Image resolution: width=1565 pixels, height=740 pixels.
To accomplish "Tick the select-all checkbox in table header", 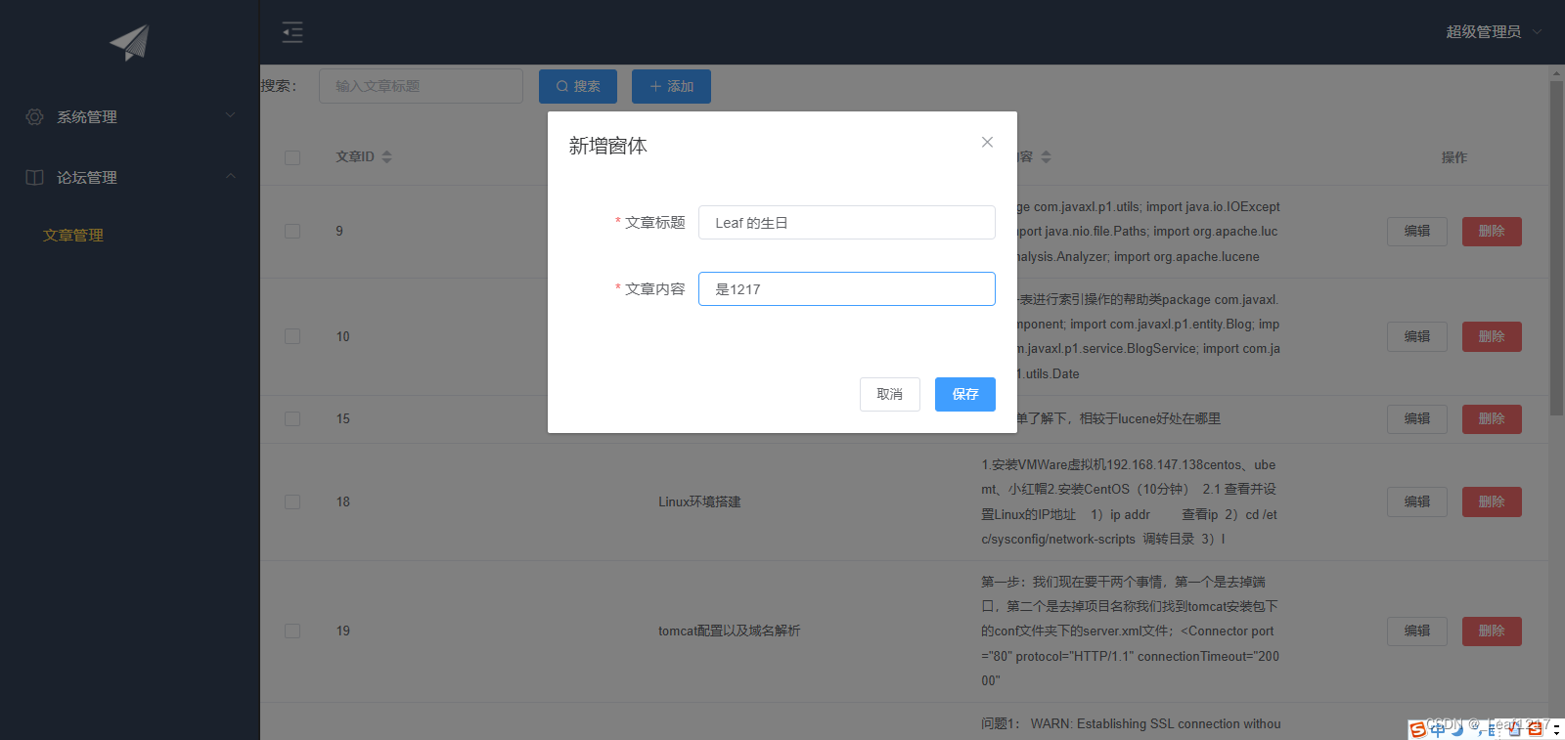I will (292, 157).
